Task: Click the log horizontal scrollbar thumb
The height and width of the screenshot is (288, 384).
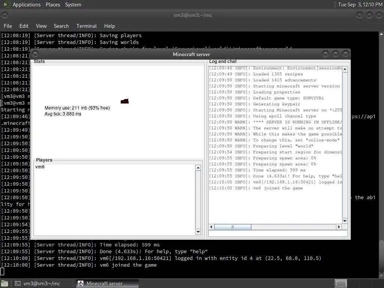Action: (232, 227)
